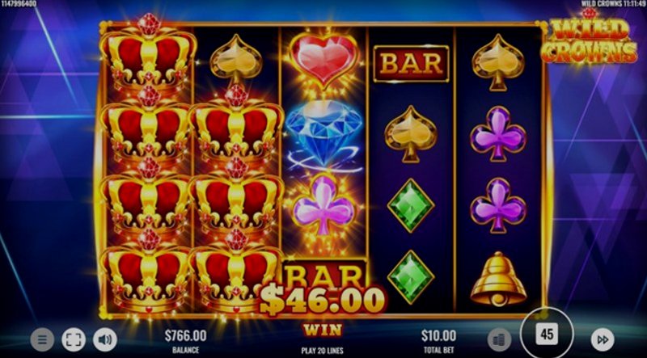Click the spin button showing 45
647x358 pixels.
click(547, 334)
